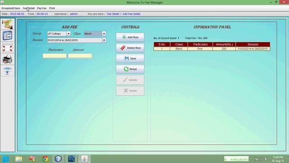Expand the Class dropdown showing Btech
289x163 pixels.
pos(104,34)
